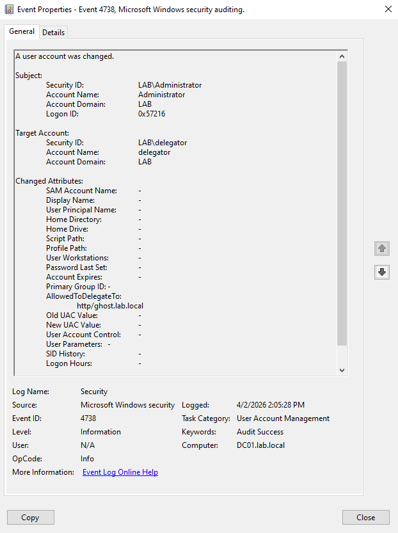
Task: Click the Task Category User Account Management field
Action: tap(283, 418)
